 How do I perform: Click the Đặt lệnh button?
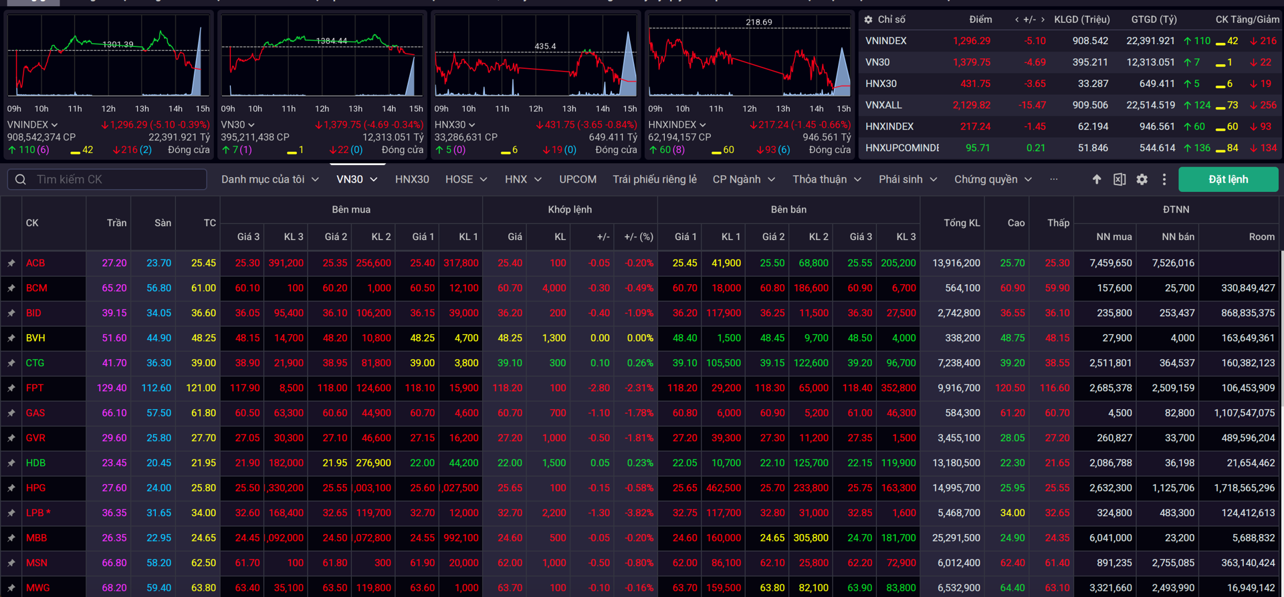[x=1228, y=179]
